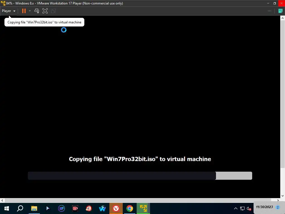Screen dimensions: 285x214
Task: Send Ctrl+Alt+Del to virtual machine
Action: pyautogui.click(x=37, y=11)
